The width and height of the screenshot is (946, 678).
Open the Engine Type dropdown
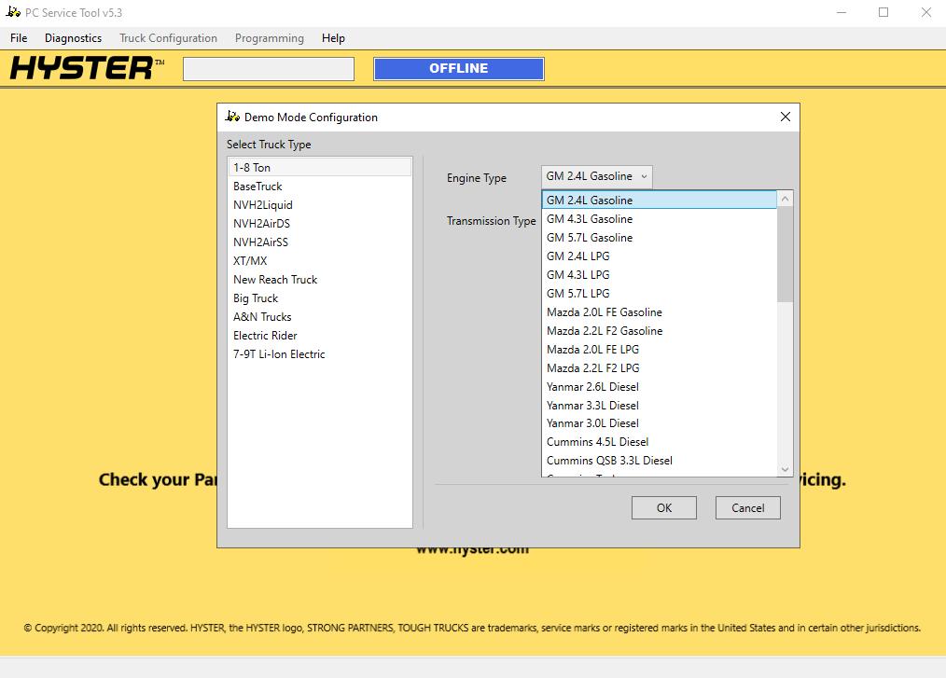point(596,176)
